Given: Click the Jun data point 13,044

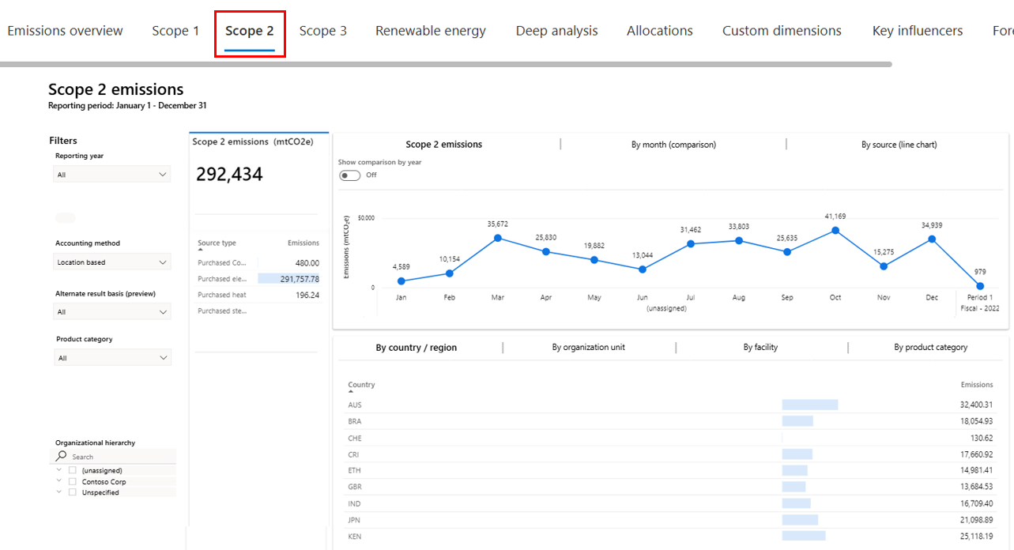Looking at the screenshot, I should pos(643,269).
